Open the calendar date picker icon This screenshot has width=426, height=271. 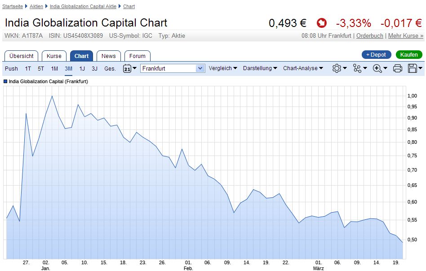127,68
